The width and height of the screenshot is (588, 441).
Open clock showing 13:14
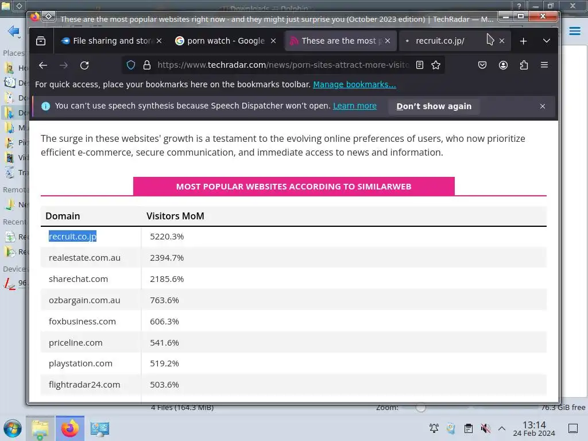[534, 428]
